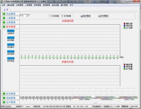The width and height of the screenshot is (141, 109).
Task: Click the 打印图表 button
Action: [x=103, y=16]
